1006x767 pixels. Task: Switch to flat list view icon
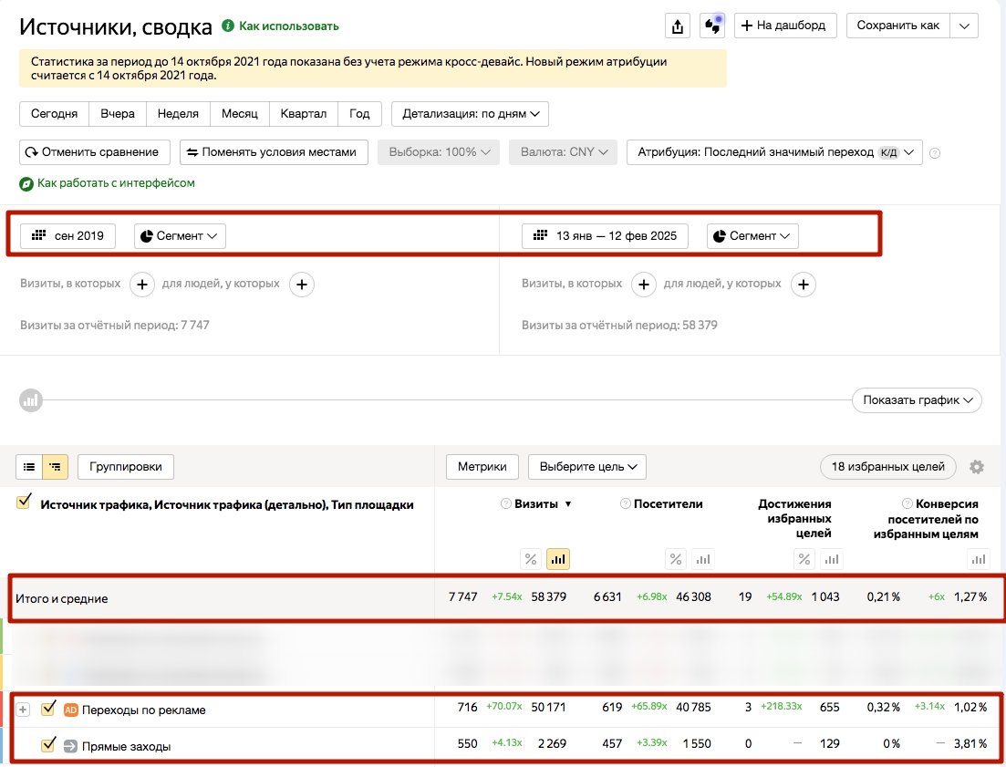29,467
